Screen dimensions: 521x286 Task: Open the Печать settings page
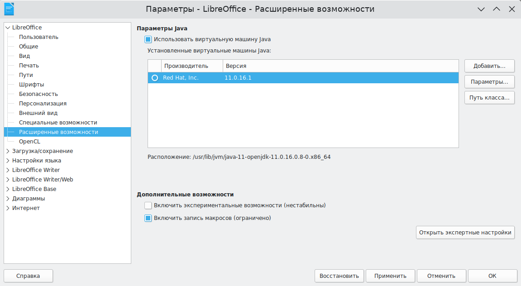(x=29, y=66)
